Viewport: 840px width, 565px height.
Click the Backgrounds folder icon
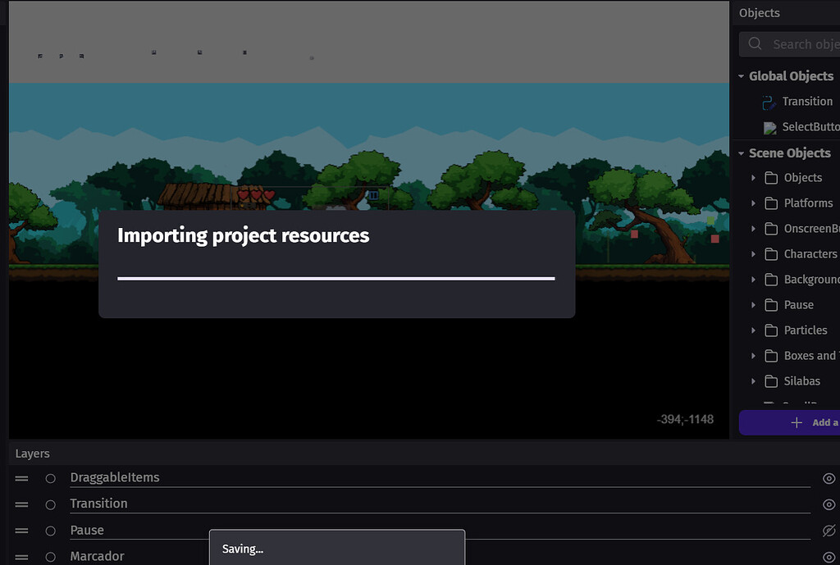coord(770,279)
